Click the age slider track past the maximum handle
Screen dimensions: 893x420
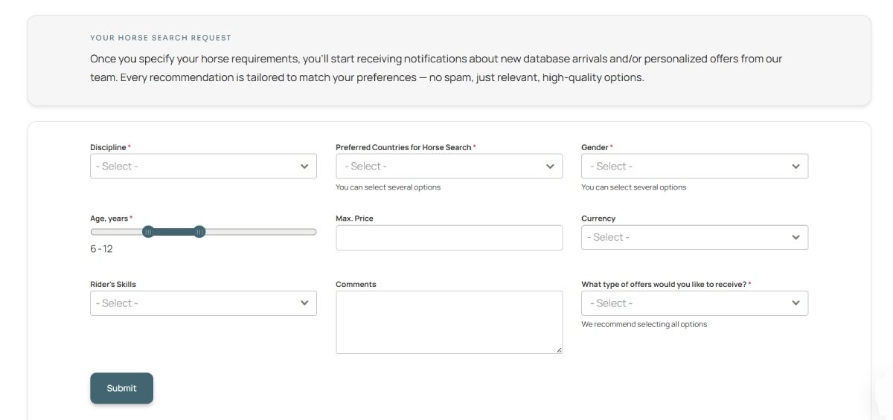(x=260, y=232)
